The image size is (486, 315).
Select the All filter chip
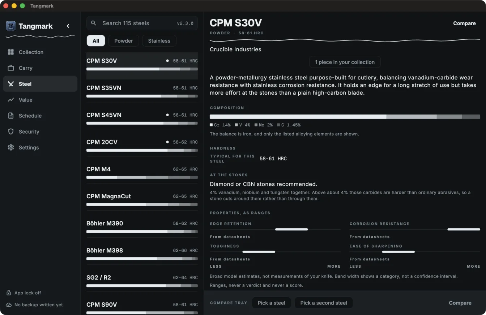click(x=96, y=41)
